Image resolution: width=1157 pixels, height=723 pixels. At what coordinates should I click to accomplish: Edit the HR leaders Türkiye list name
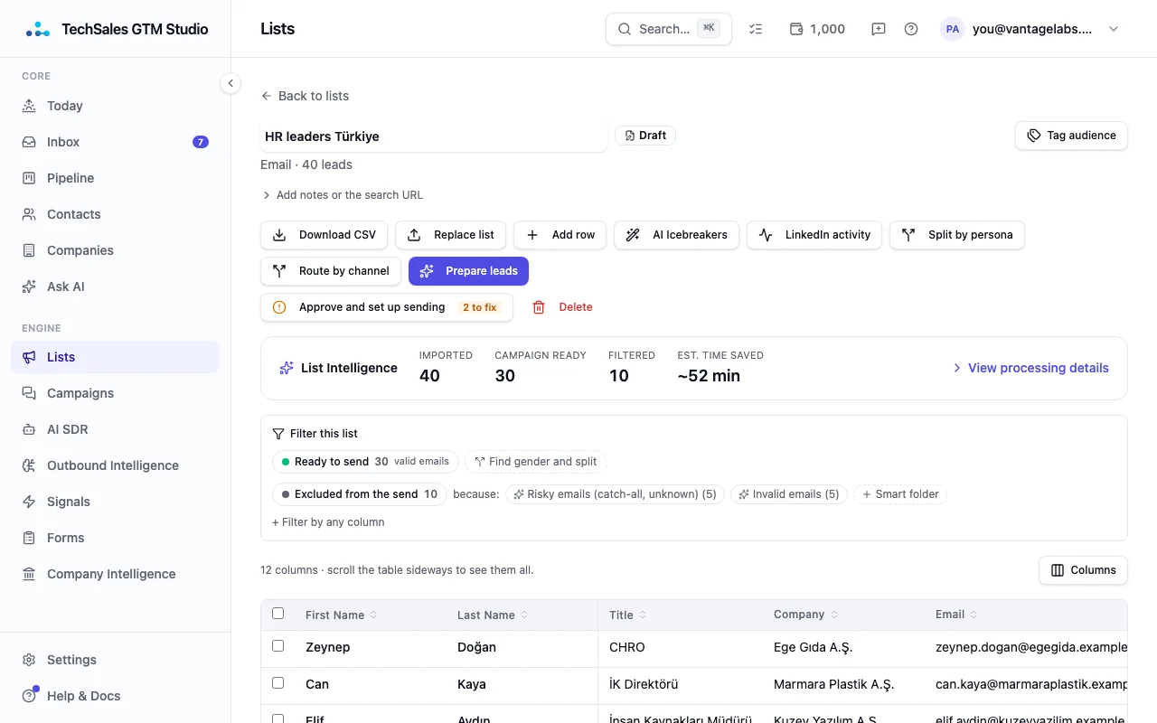tap(434, 136)
